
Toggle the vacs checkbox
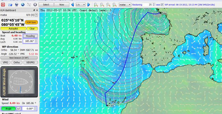pos(162,5)
